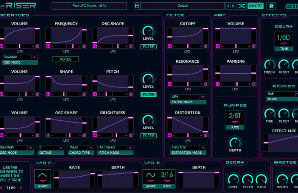Click the NOTES button
Image resolution: width=298 pixels, height=193 pixels.
(x=65, y=59)
